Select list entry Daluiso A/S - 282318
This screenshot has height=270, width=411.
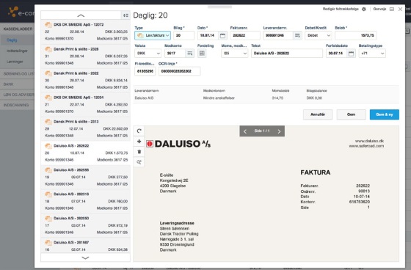85,201
